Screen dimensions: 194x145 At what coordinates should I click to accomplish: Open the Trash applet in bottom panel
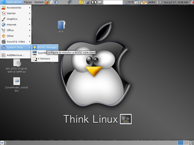click(192, 143)
